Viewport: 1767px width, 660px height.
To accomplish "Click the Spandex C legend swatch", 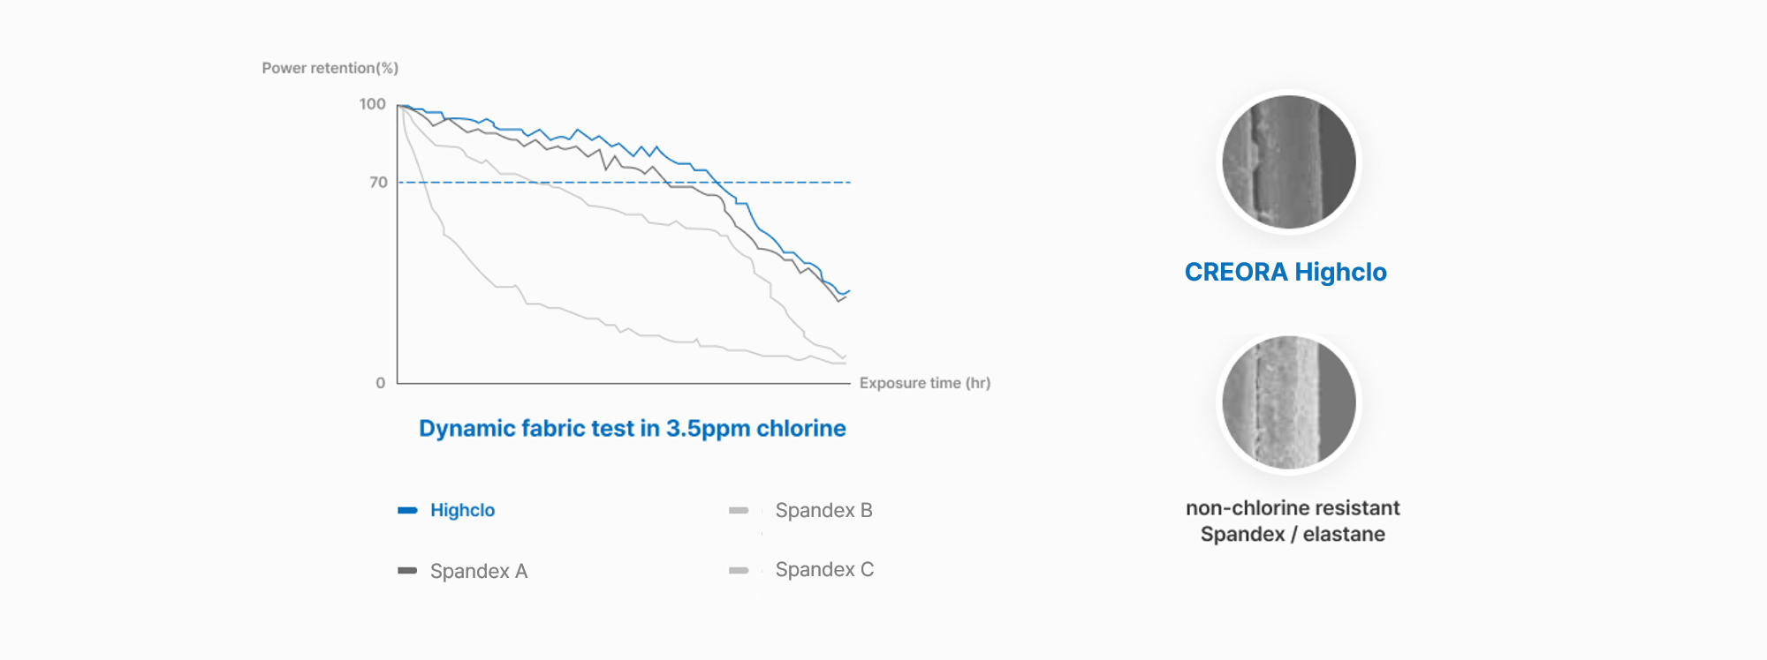I will (739, 571).
